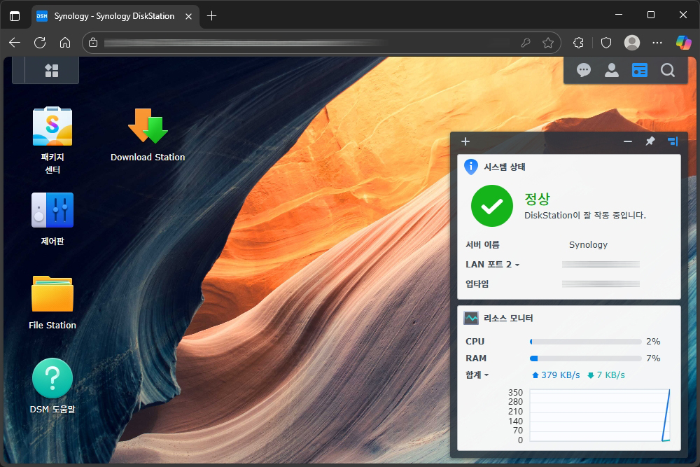Go back in the browser

[15, 43]
